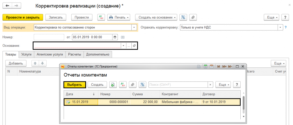The width and height of the screenshot is (293, 125).
Task: Click the back navigation arrow
Action: [x=7, y=6]
